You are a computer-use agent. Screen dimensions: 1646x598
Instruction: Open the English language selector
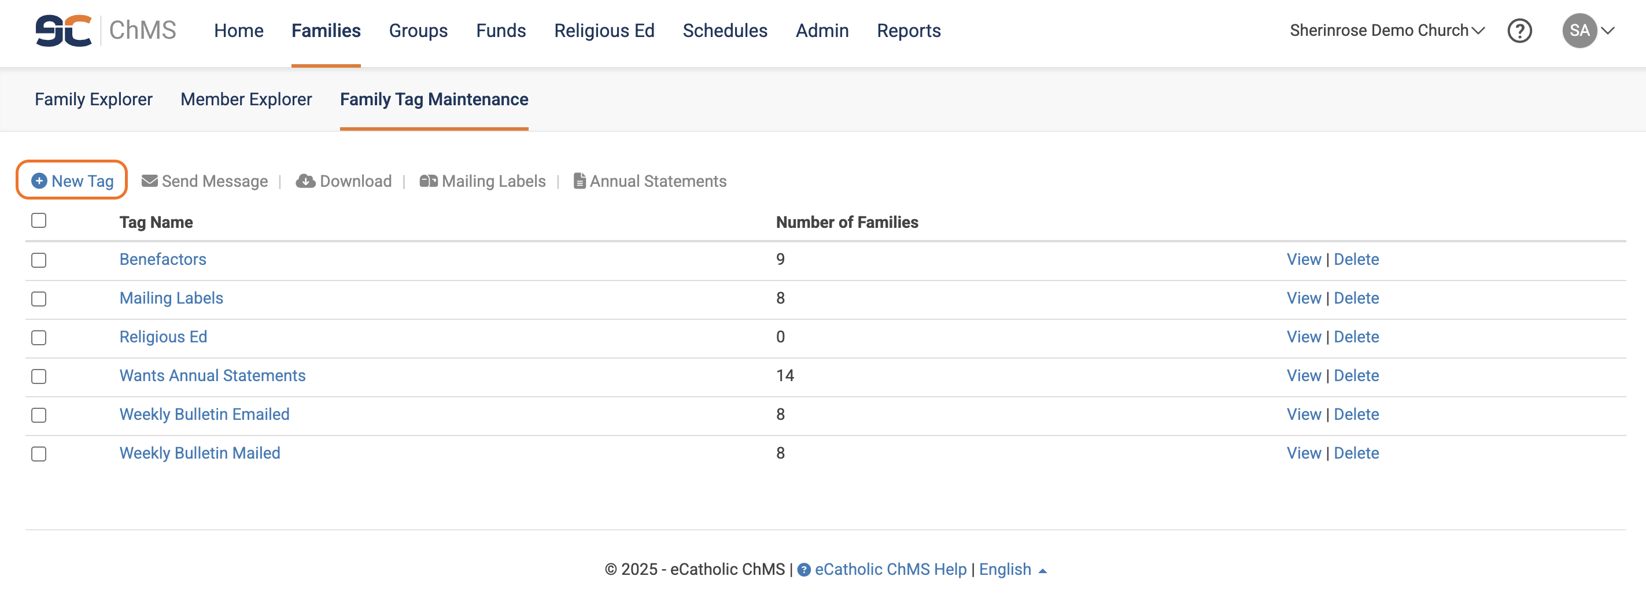tap(1012, 569)
